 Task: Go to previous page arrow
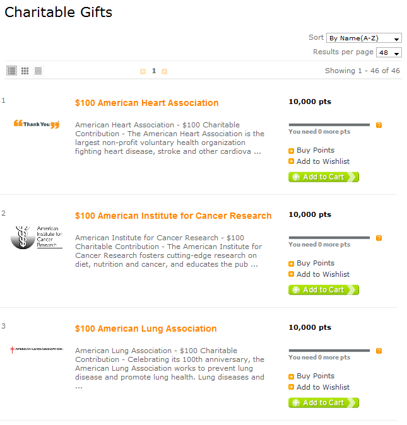coord(143,71)
